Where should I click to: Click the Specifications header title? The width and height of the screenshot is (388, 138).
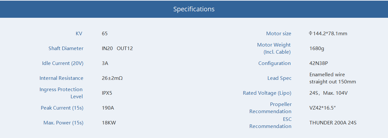[194, 9]
